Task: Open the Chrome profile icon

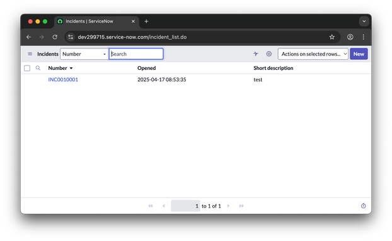Action: (350, 37)
